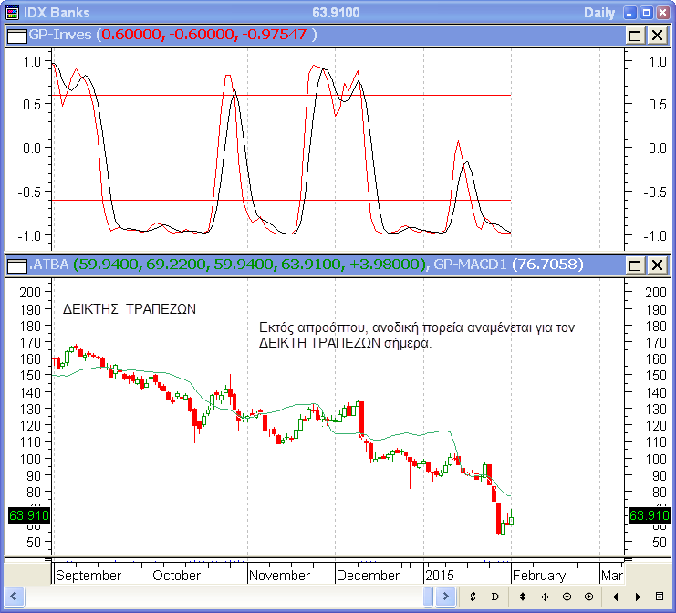
Task: Click the Εκτός απροόπτου commentary text
Action: [417, 336]
